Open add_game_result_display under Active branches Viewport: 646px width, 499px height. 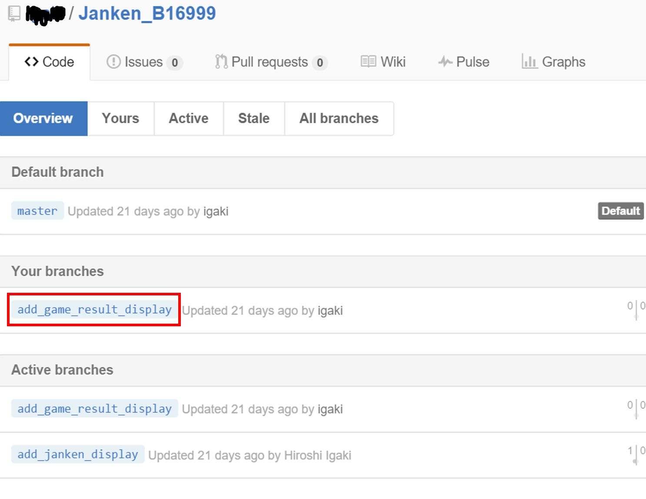[94, 409]
